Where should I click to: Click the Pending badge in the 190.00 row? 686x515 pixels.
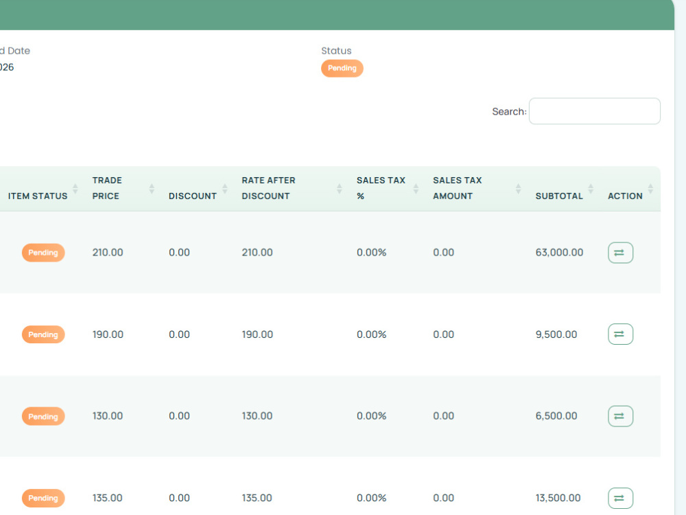[43, 334]
